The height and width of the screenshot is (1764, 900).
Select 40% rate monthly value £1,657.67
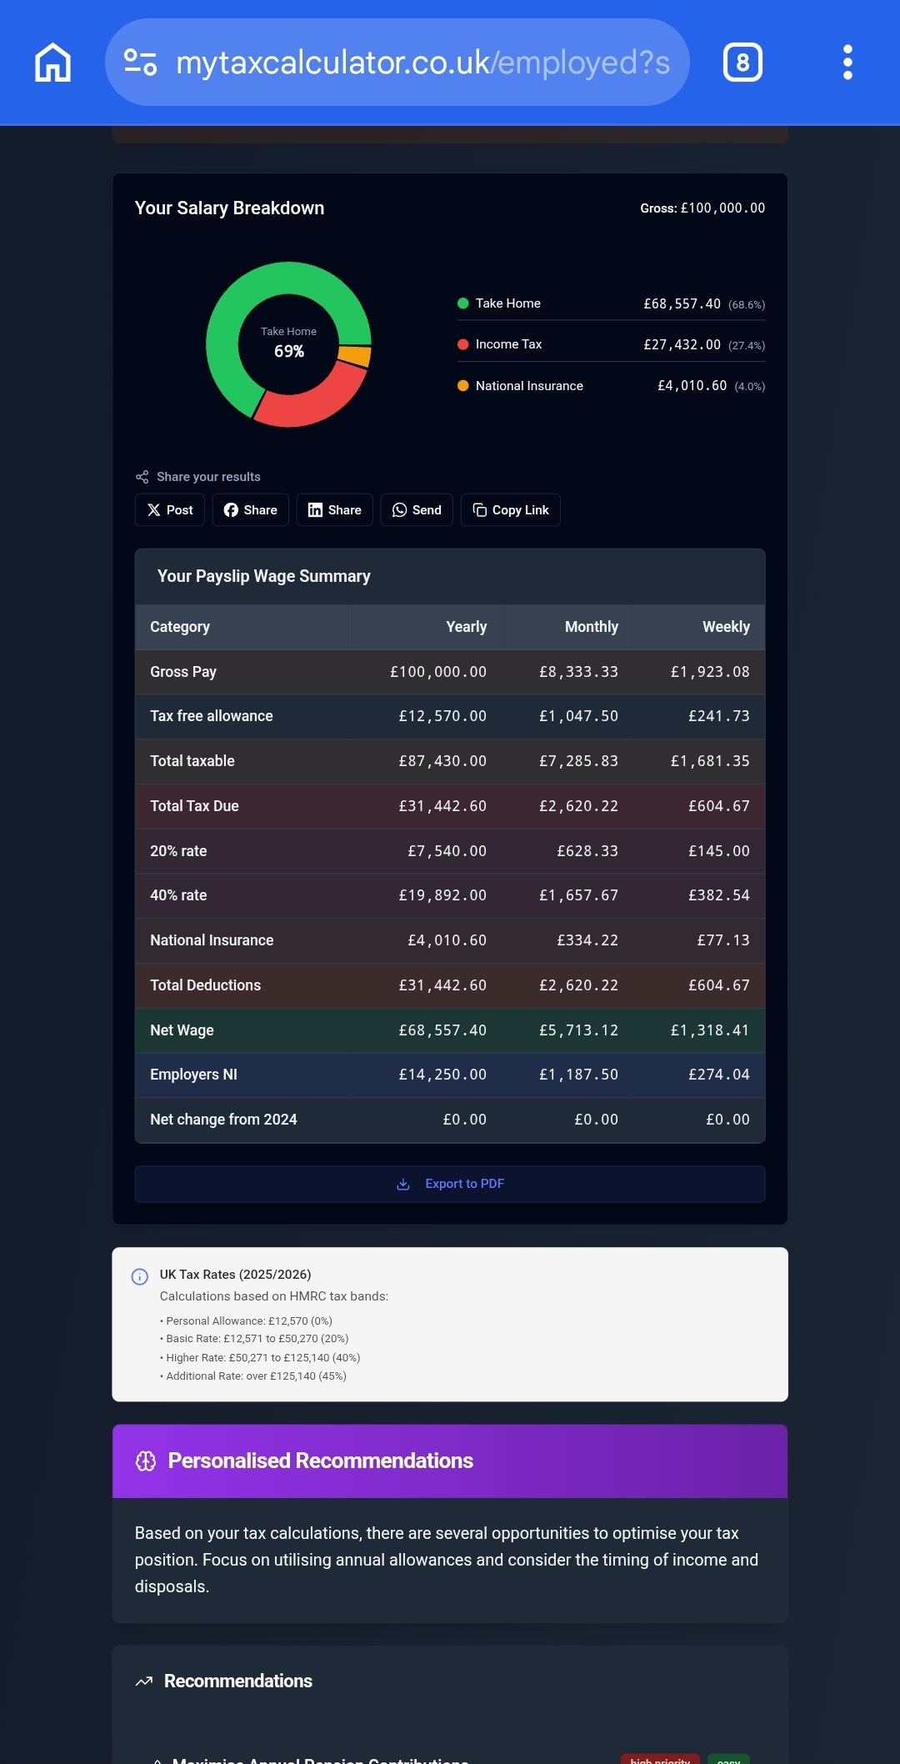tap(578, 895)
